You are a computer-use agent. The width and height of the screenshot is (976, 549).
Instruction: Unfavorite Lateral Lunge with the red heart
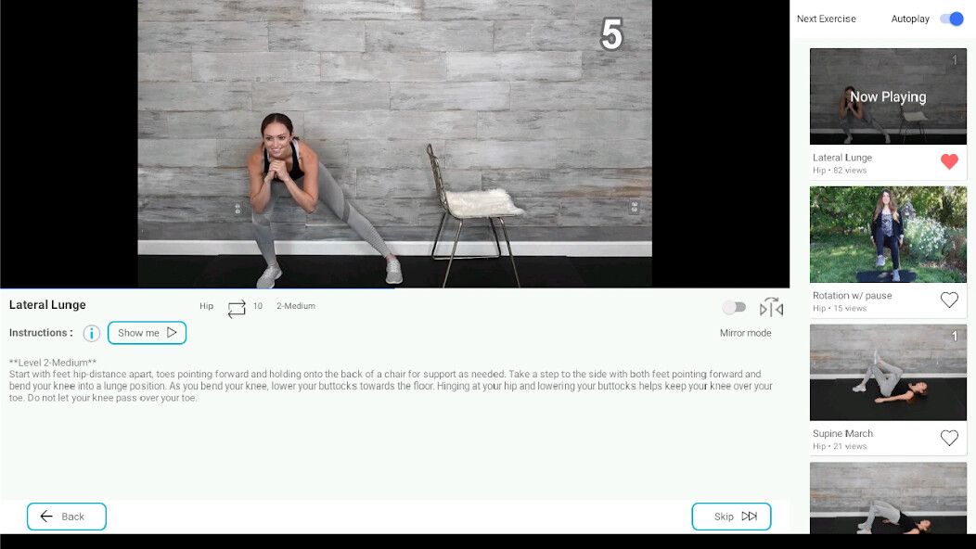949,162
